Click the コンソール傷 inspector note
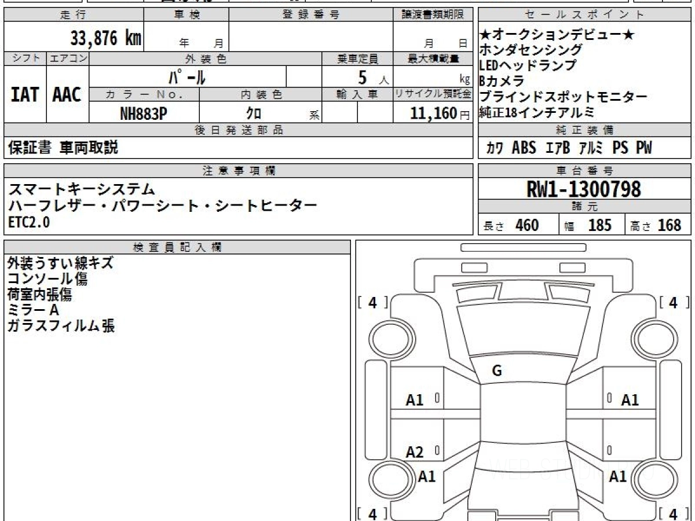The image size is (695, 521). click(47, 279)
